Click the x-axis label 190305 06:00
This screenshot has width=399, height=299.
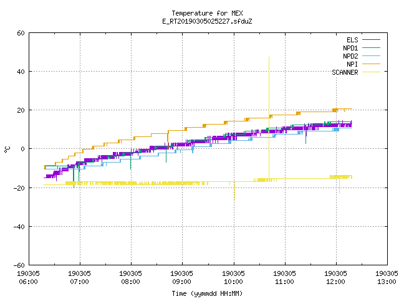[28, 278]
